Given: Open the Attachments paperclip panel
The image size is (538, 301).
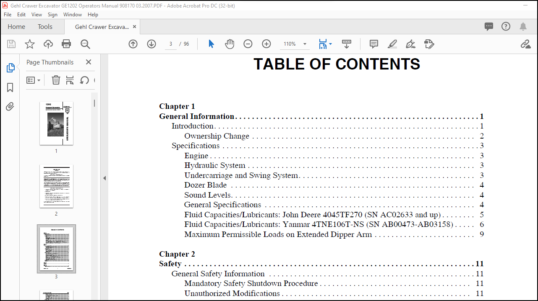Looking at the screenshot, I should pos(10,107).
